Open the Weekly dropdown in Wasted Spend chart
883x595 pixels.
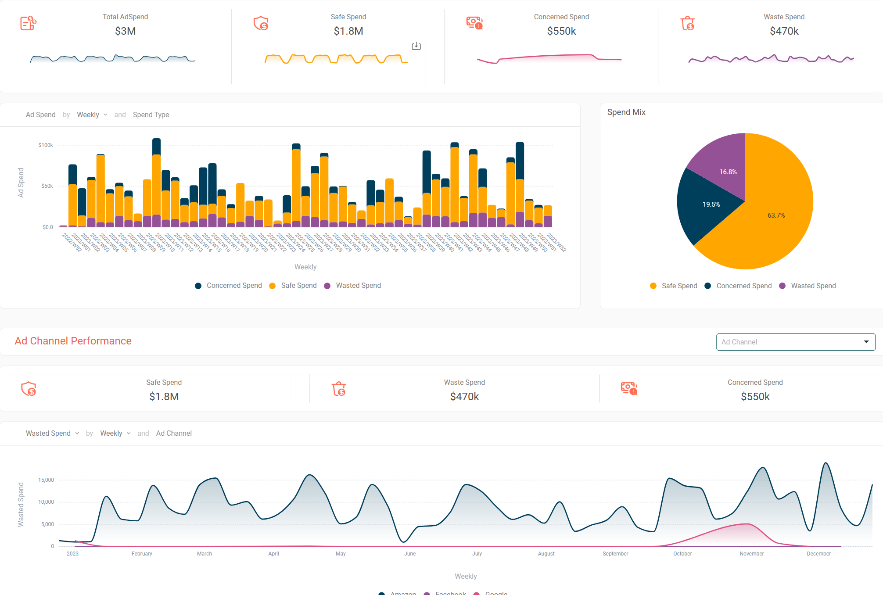point(115,433)
